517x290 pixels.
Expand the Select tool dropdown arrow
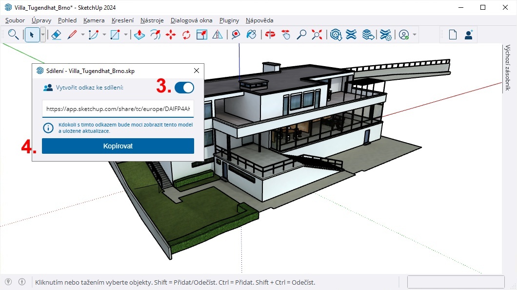pos(43,35)
